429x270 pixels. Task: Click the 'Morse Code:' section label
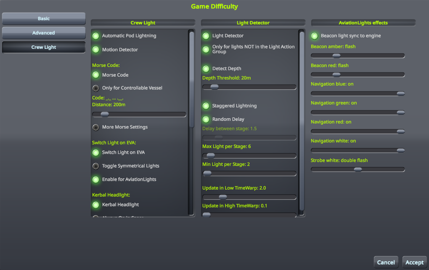point(106,65)
